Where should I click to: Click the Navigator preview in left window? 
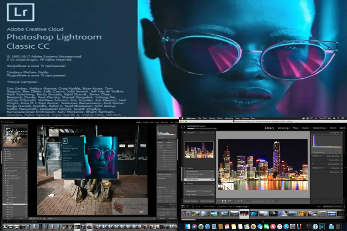click(15, 137)
